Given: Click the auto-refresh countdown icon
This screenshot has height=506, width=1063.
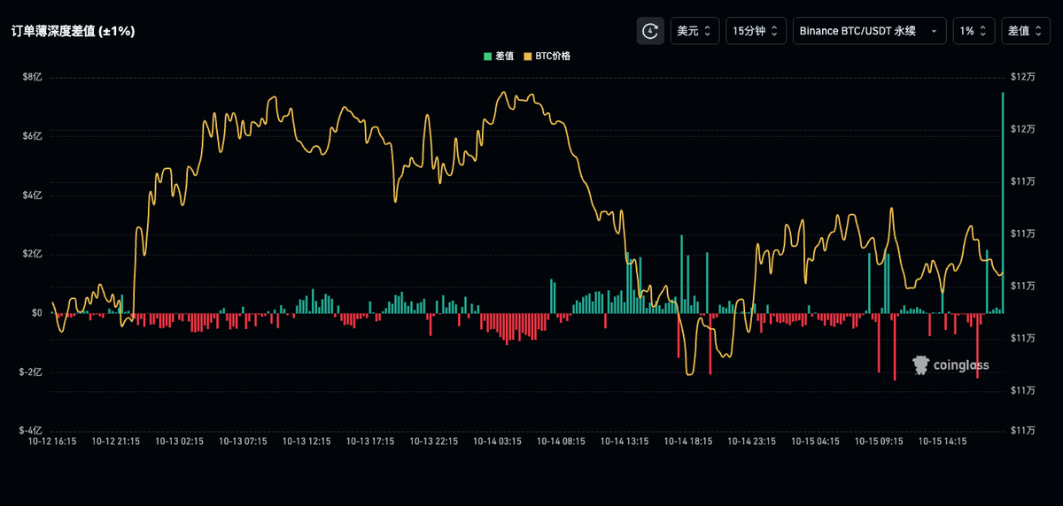Looking at the screenshot, I should tap(650, 31).
